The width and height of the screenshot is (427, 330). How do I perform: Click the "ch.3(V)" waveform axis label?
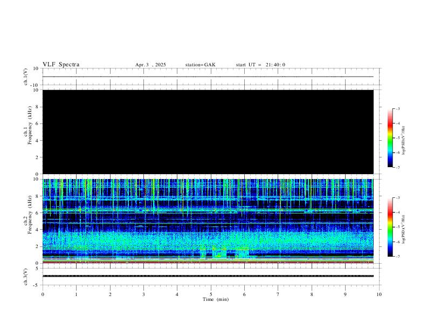click(x=25, y=277)
